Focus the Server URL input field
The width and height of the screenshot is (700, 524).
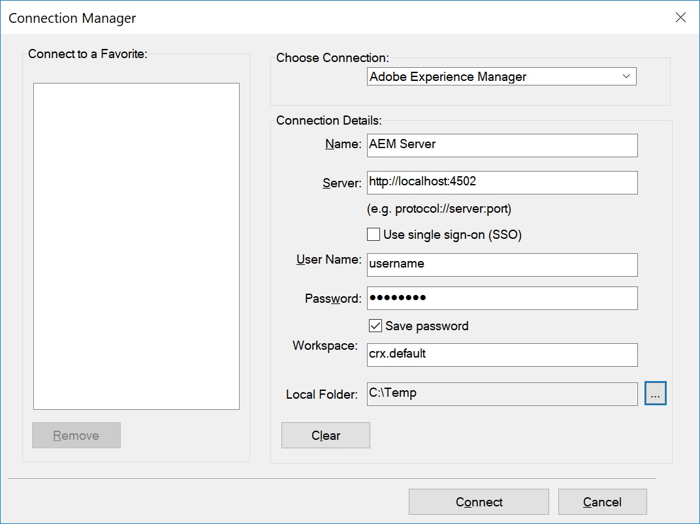tap(501, 182)
